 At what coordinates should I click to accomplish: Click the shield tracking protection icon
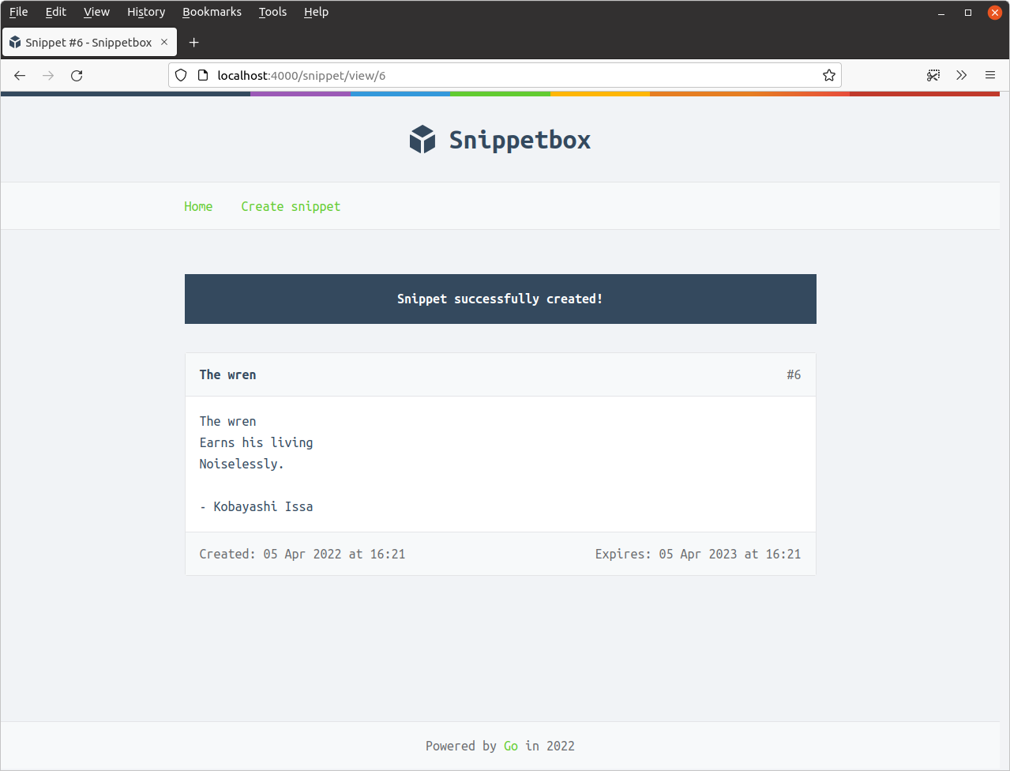click(x=181, y=76)
